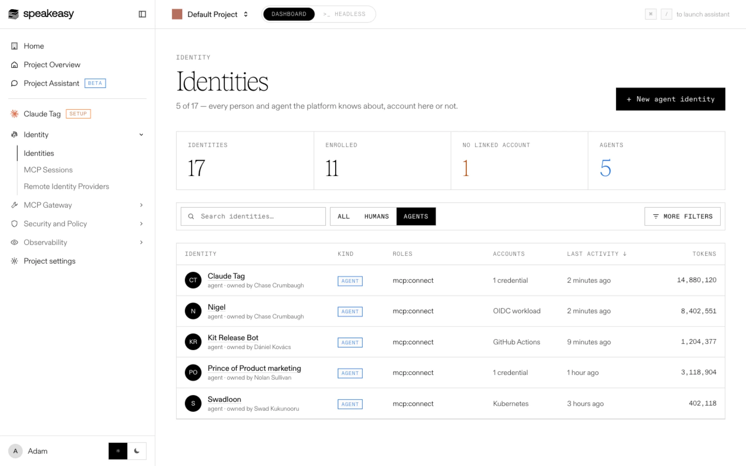Click the user avatar A next to Adam
This screenshot has width=746, height=466.
coord(15,451)
